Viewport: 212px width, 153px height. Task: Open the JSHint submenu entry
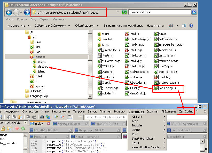pos(147,130)
